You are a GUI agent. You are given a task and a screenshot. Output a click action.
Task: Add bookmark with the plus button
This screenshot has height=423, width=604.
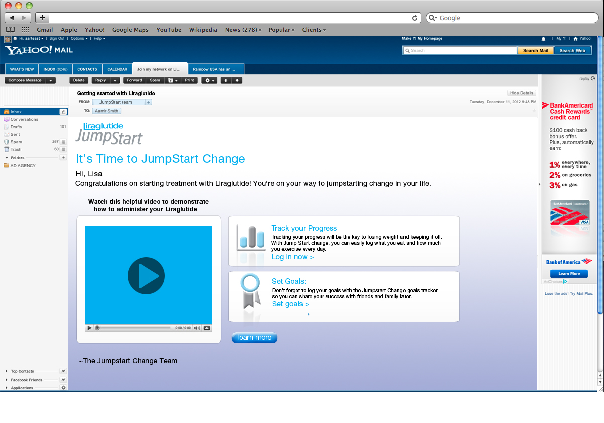tap(42, 18)
